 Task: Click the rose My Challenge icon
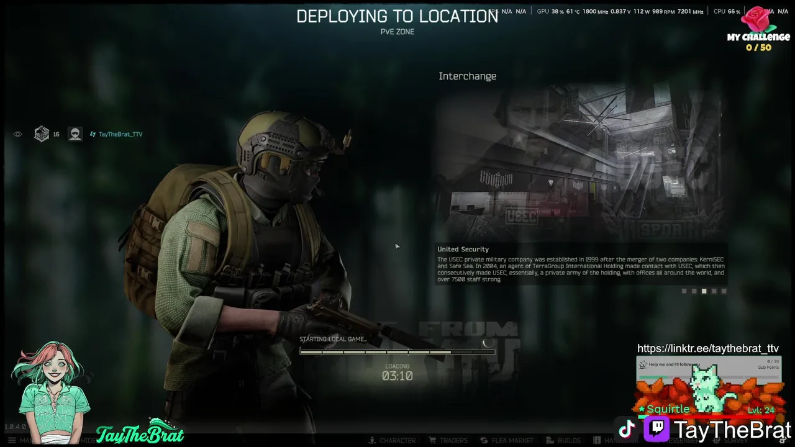pyautogui.click(x=758, y=20)
